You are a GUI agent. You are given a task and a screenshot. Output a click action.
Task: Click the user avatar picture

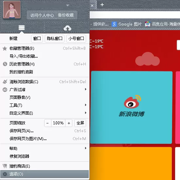point(12,9)
